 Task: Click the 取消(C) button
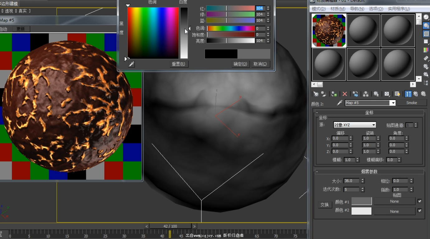[x=260, y=64]
